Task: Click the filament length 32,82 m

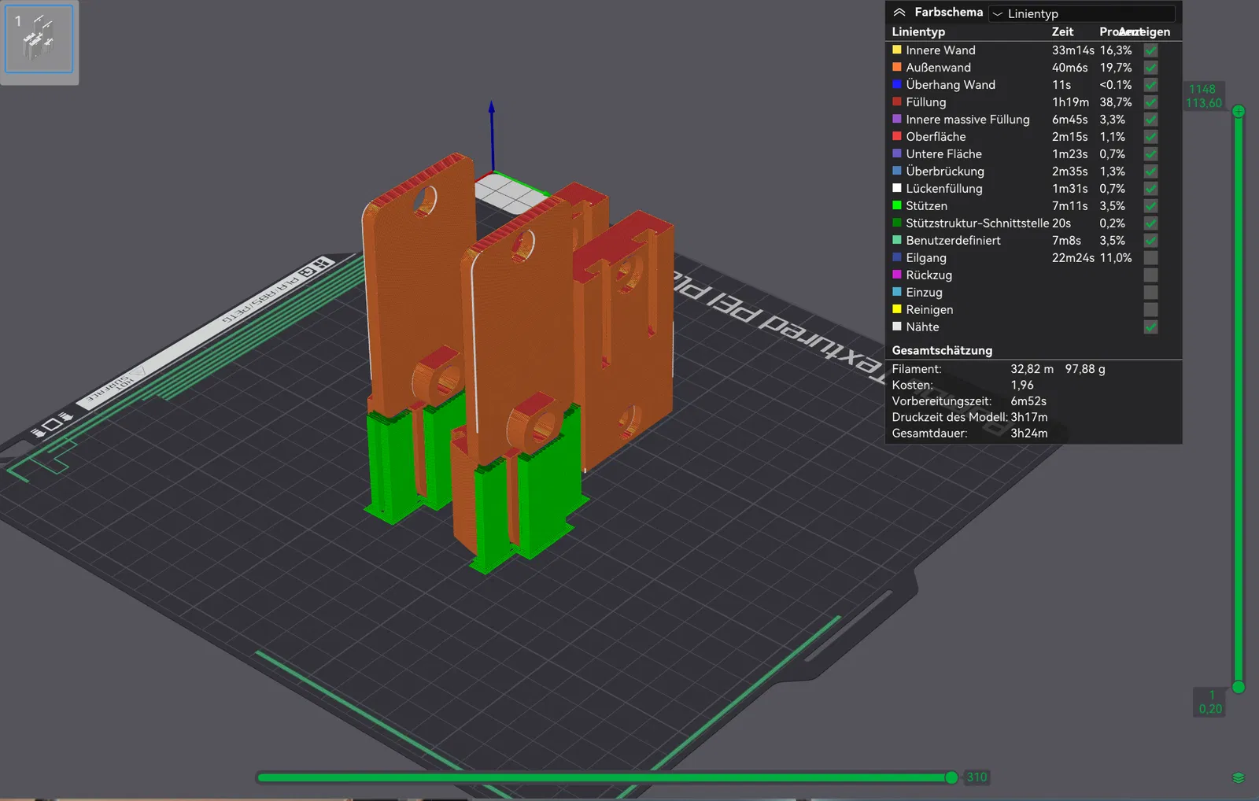Action: tap(1032, 369)
